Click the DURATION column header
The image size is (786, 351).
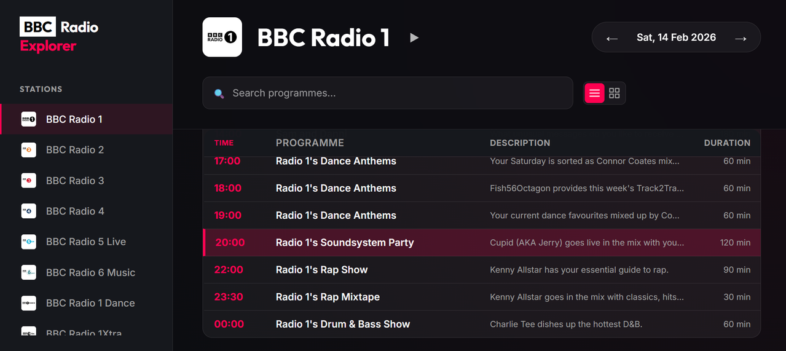tap(727, 143)
